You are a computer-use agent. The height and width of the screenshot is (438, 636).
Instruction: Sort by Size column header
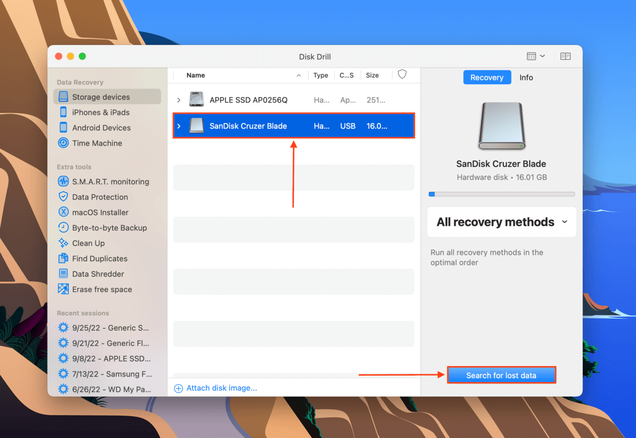[373, 75]
